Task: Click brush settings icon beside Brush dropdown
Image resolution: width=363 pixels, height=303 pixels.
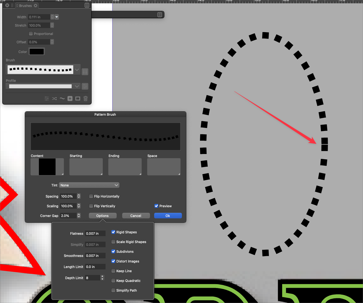Action: [x=85, y=72]
